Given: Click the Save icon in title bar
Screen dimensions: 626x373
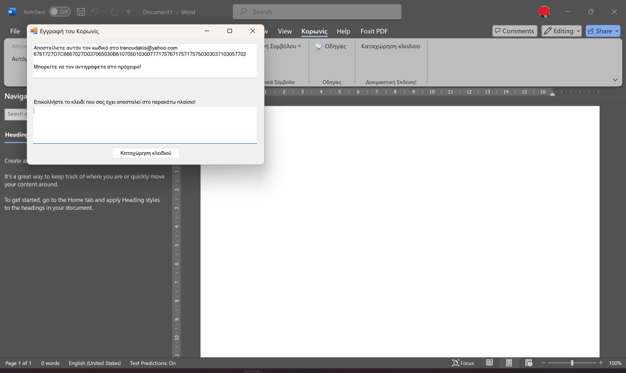Looking at the screenshot, I should 81,12.
